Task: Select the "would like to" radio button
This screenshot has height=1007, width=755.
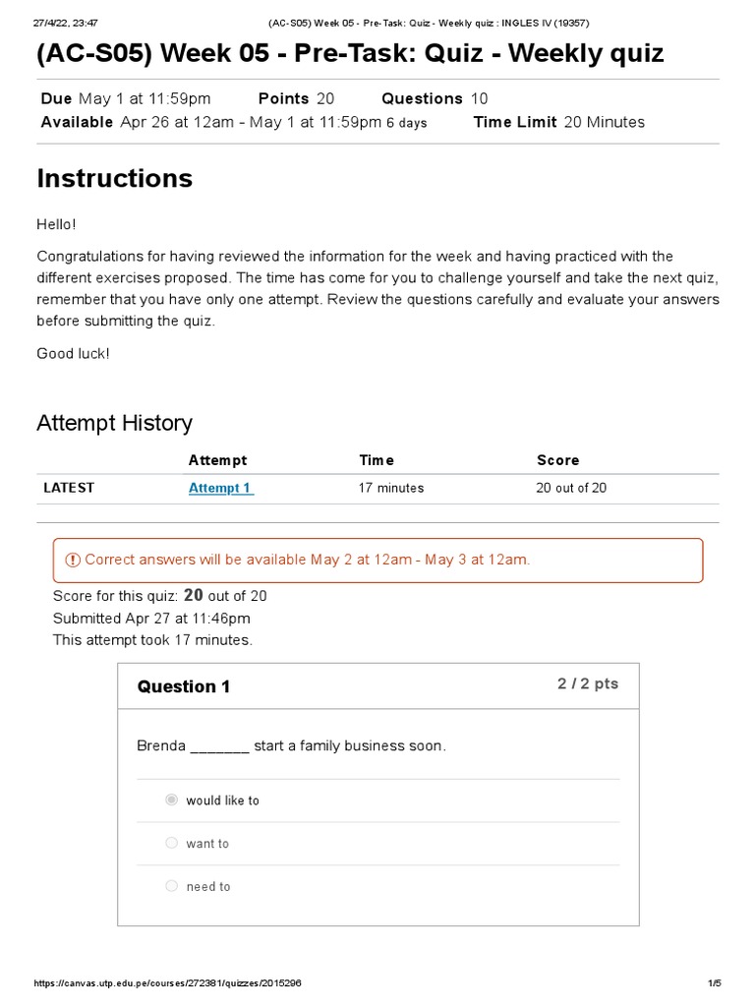Action: tap(172, 800)
